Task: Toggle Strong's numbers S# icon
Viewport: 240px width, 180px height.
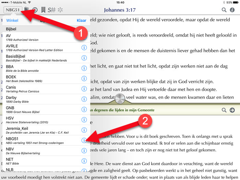Action: coord(51,10)
